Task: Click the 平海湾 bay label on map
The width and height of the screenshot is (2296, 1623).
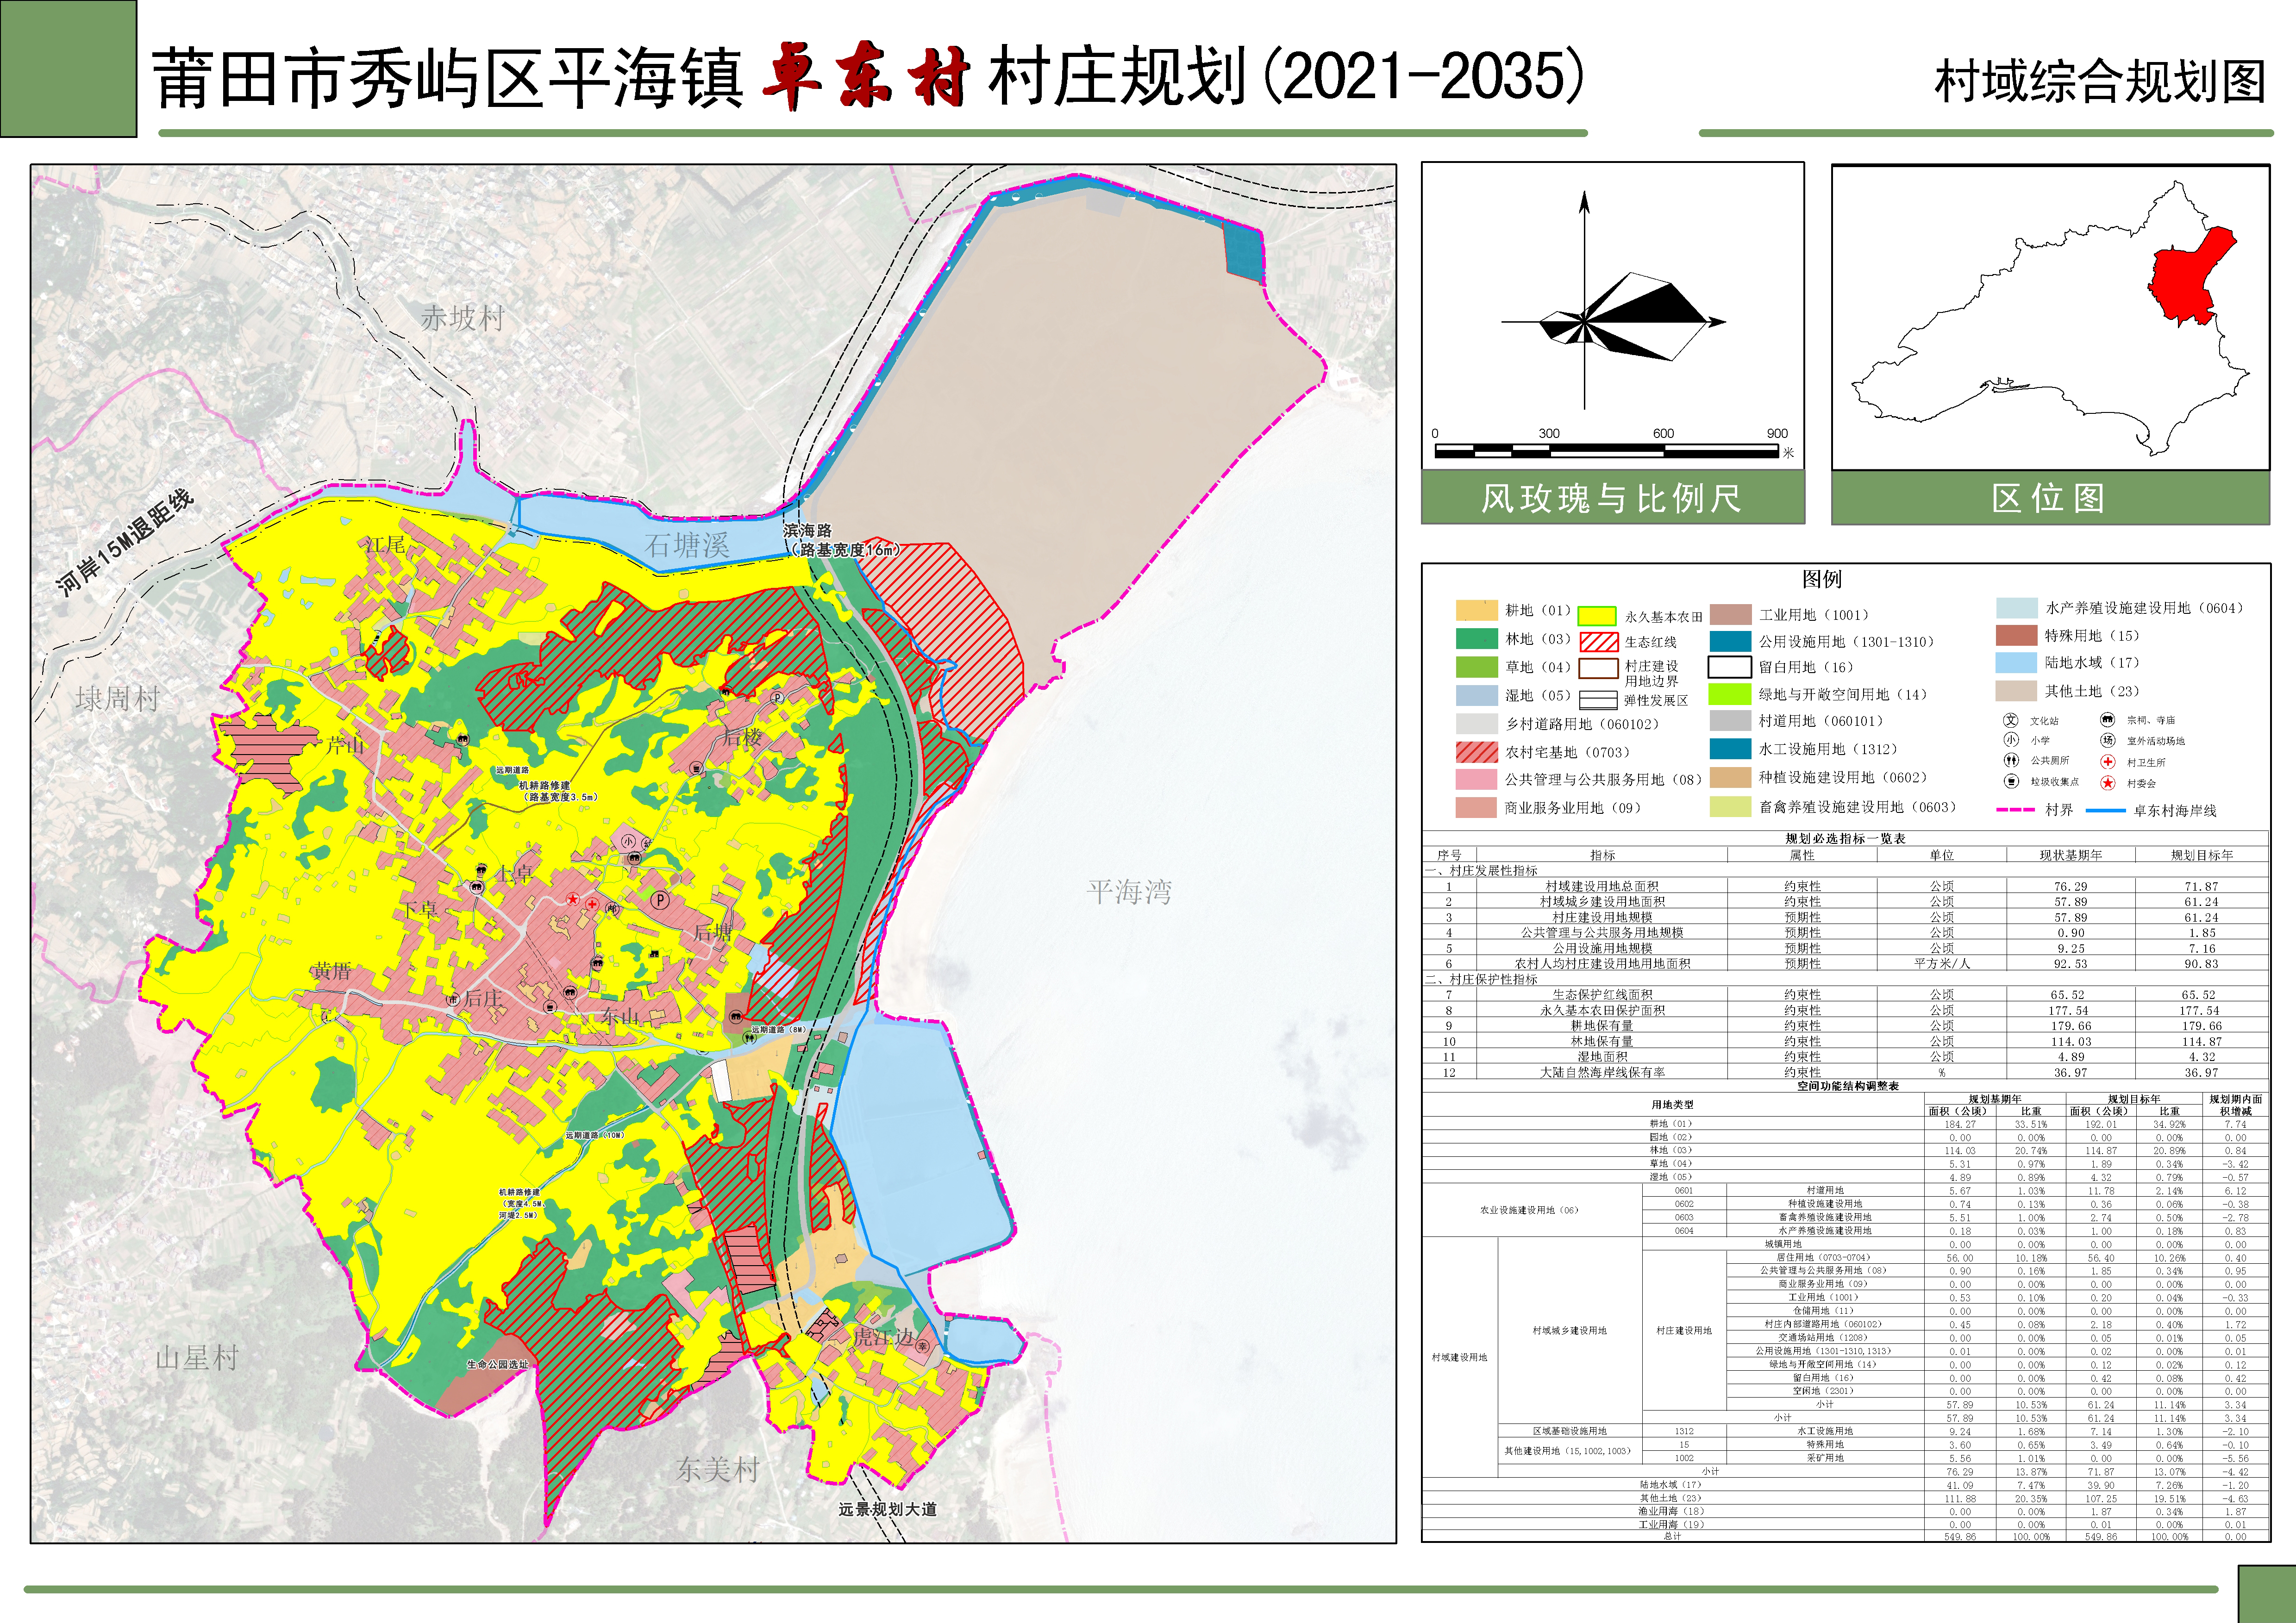Action: [x=1129, y=891]
